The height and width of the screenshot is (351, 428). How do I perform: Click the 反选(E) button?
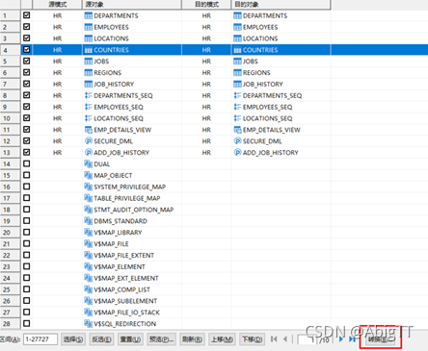pos(101,339)
